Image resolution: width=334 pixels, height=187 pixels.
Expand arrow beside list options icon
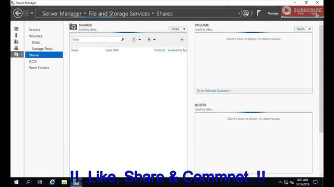point(140,39)
